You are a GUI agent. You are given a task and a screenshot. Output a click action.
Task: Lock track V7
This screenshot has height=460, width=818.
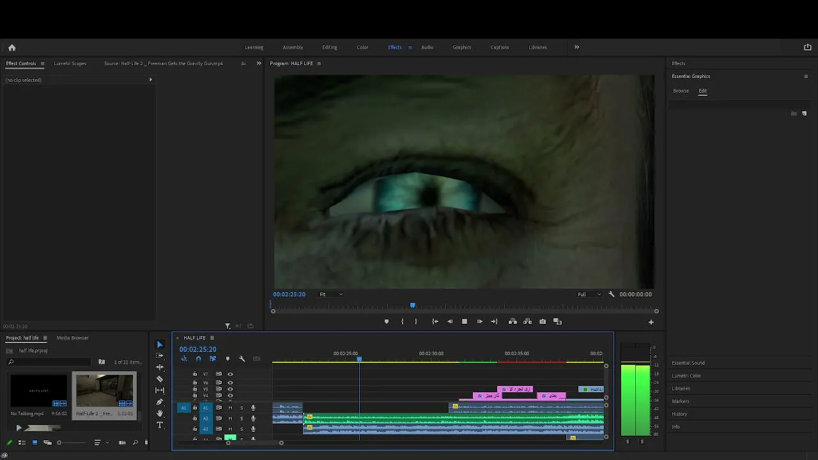(195, 374)
